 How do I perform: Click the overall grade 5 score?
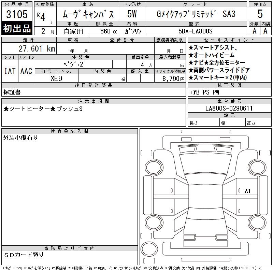click(x=260, y=14)
